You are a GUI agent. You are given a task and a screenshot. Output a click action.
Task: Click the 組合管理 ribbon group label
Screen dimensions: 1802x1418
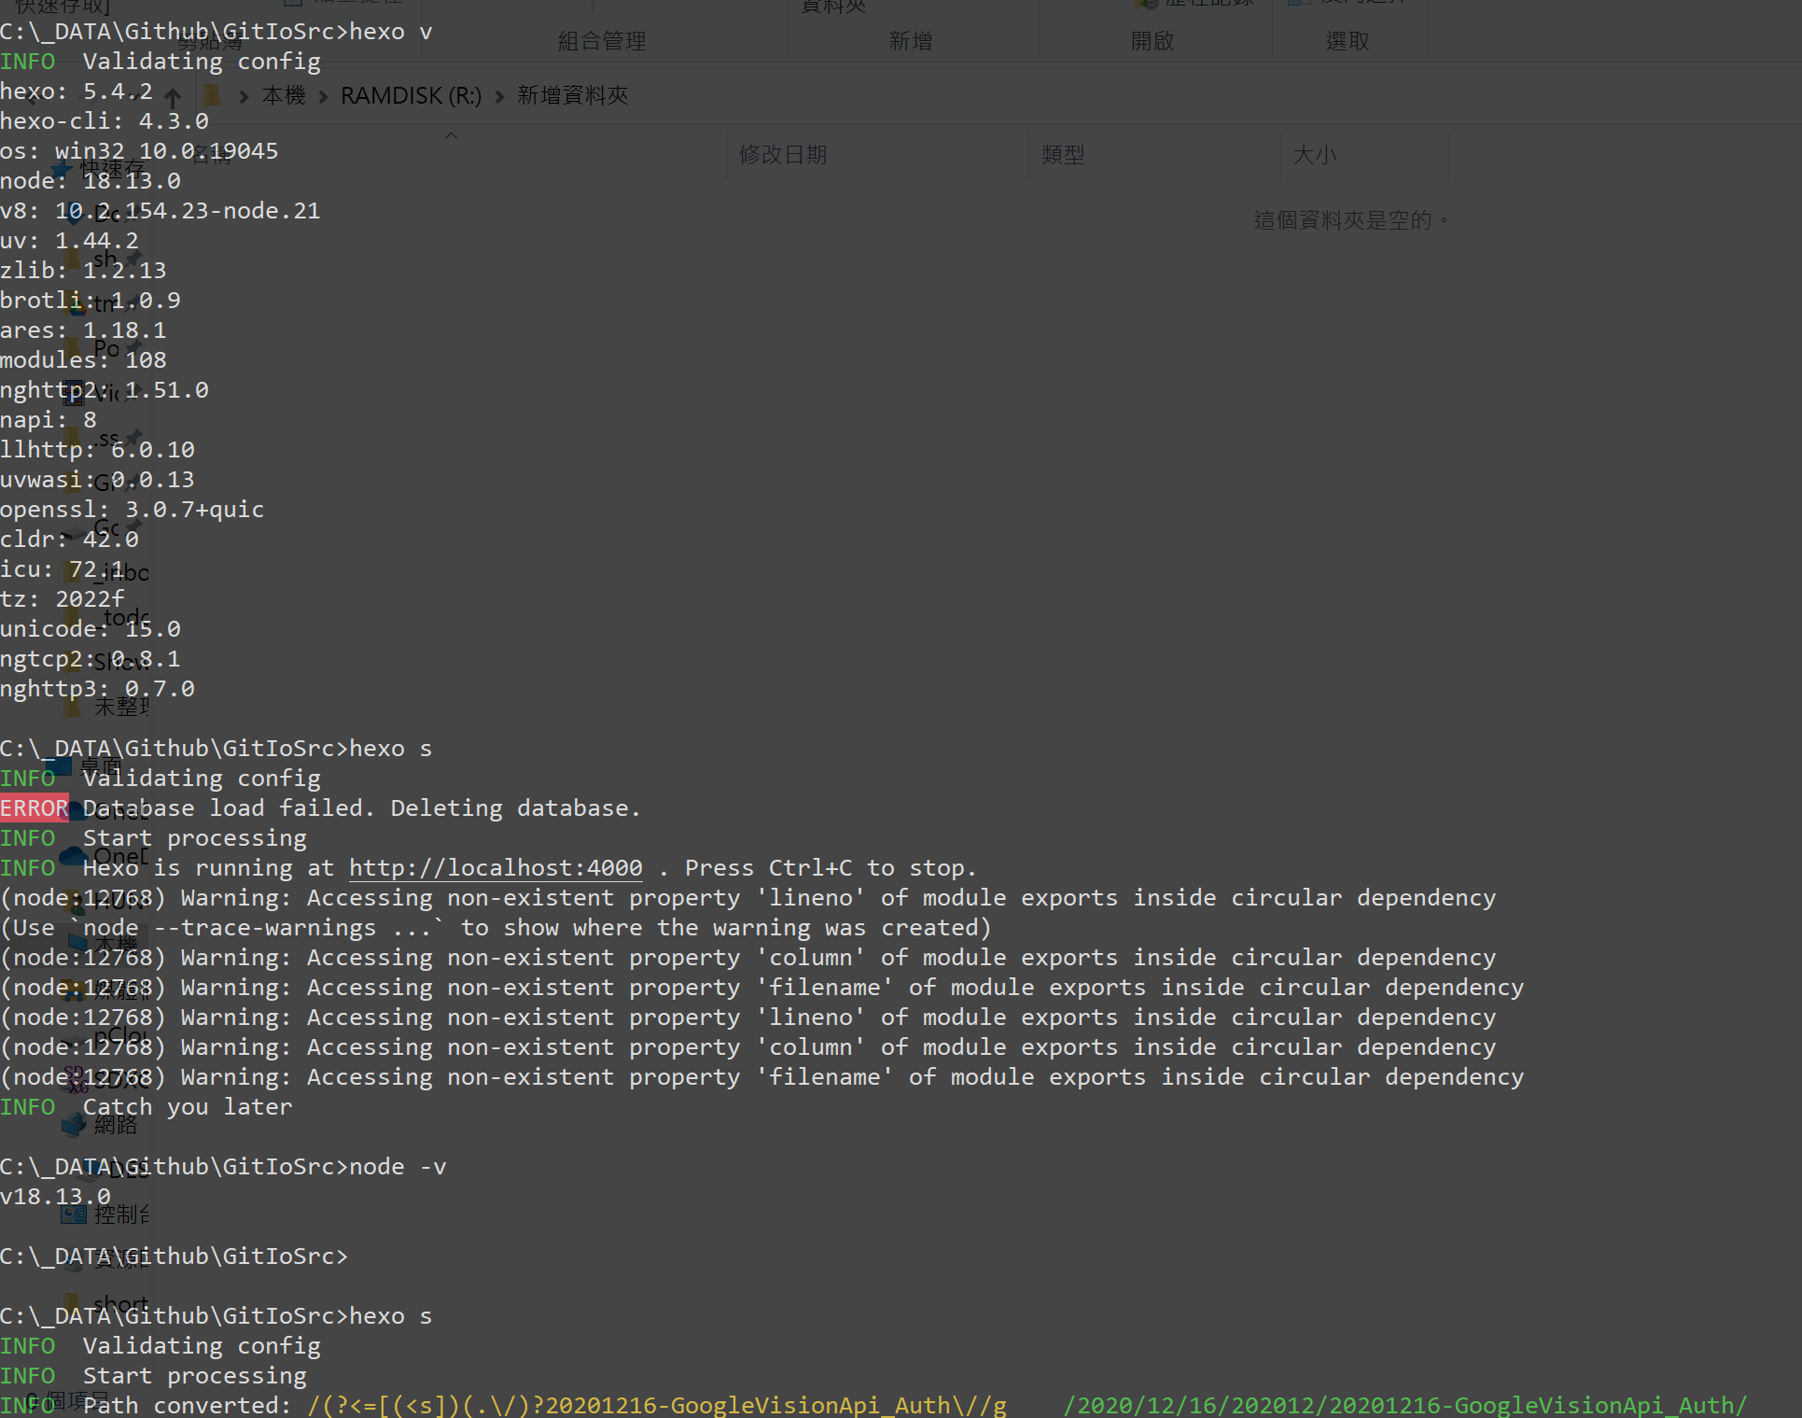click(602, 41)
